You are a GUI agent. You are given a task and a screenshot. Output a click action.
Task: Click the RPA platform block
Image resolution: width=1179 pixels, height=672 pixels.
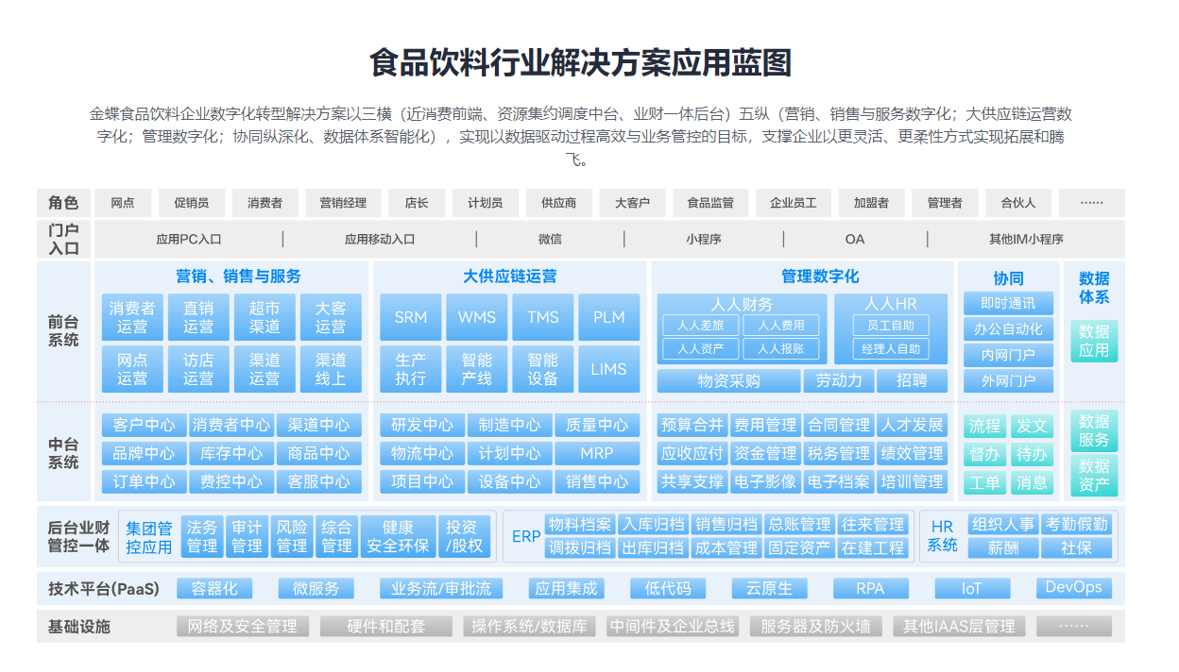click(870, 588)
